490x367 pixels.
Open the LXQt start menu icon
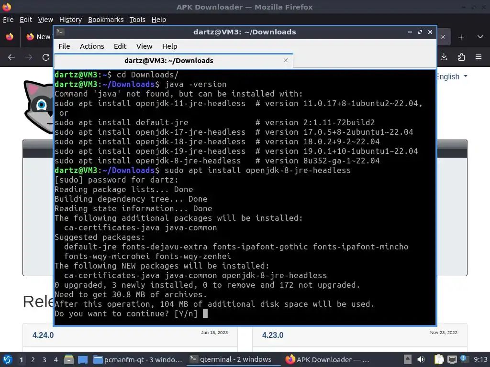pyautogui.click(x=8, y=360)
